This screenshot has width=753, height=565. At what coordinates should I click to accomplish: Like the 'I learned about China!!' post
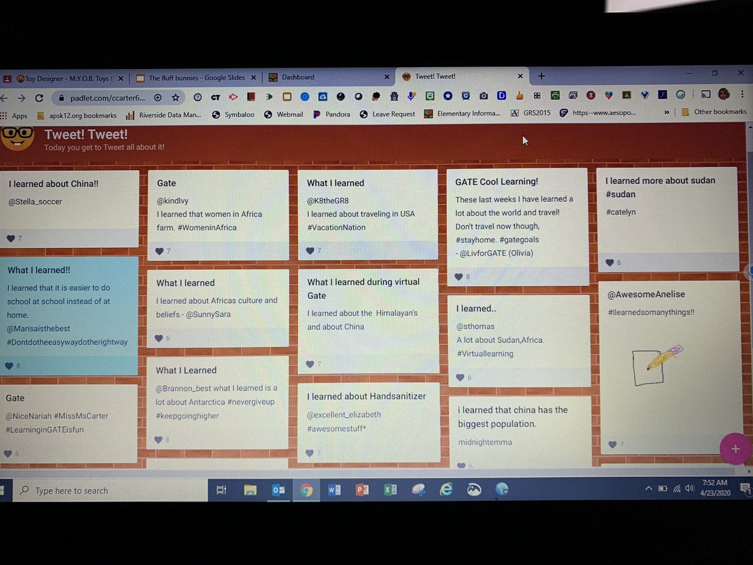pyautogui.click(x=11, y=238)
